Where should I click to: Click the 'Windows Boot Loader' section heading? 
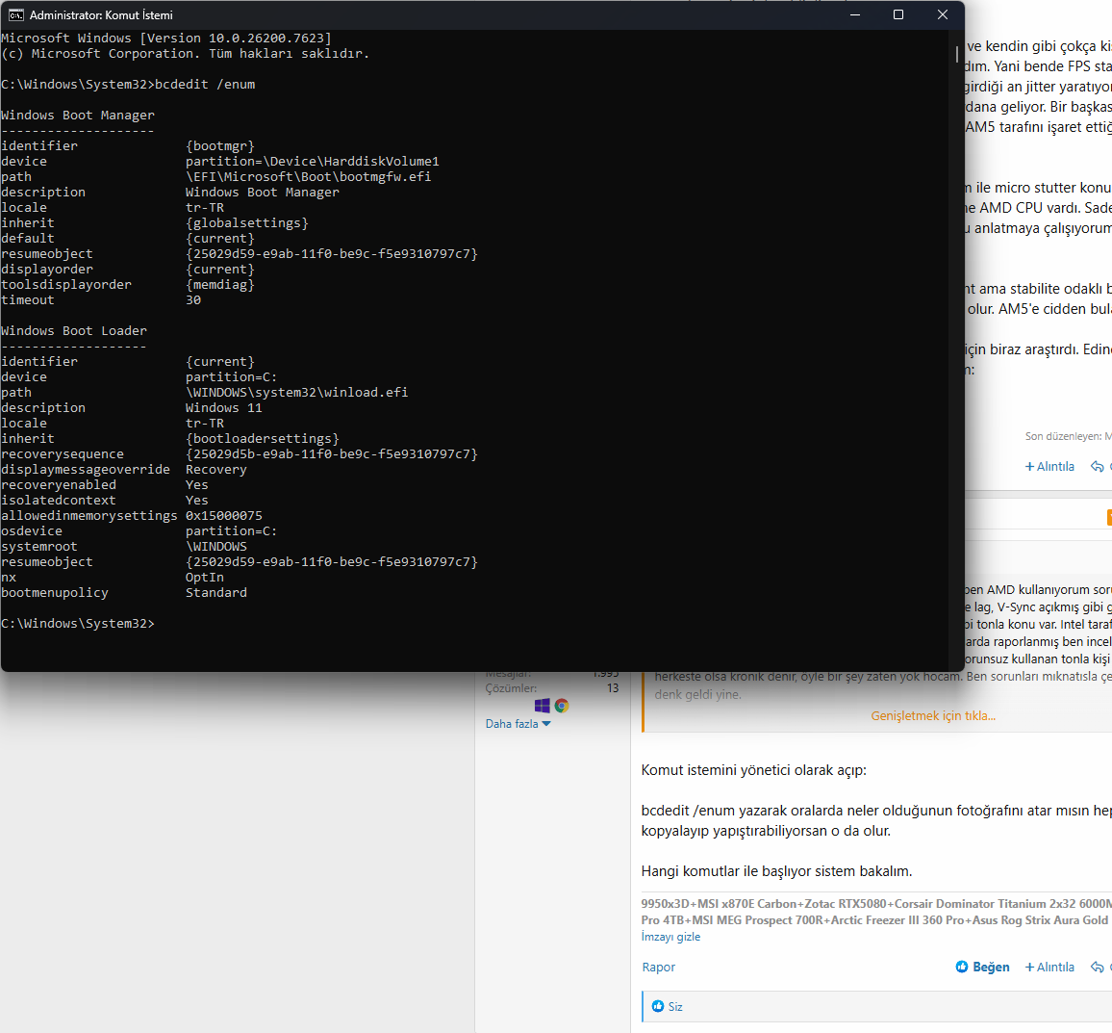tap(74, 331)
